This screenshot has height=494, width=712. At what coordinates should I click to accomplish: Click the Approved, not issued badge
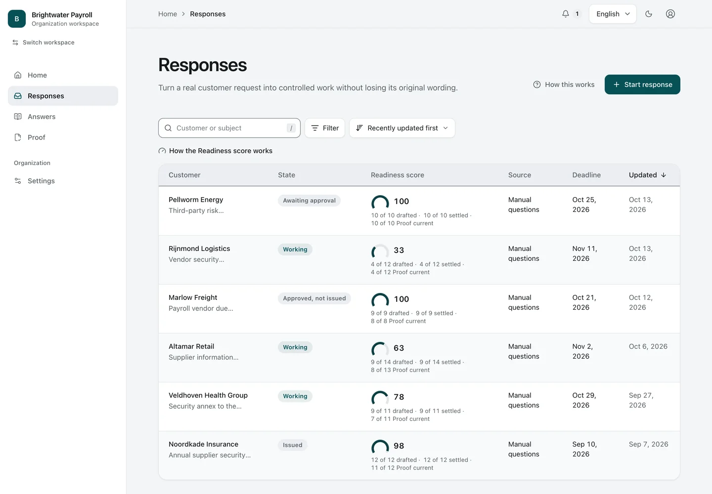coord(314,298)
